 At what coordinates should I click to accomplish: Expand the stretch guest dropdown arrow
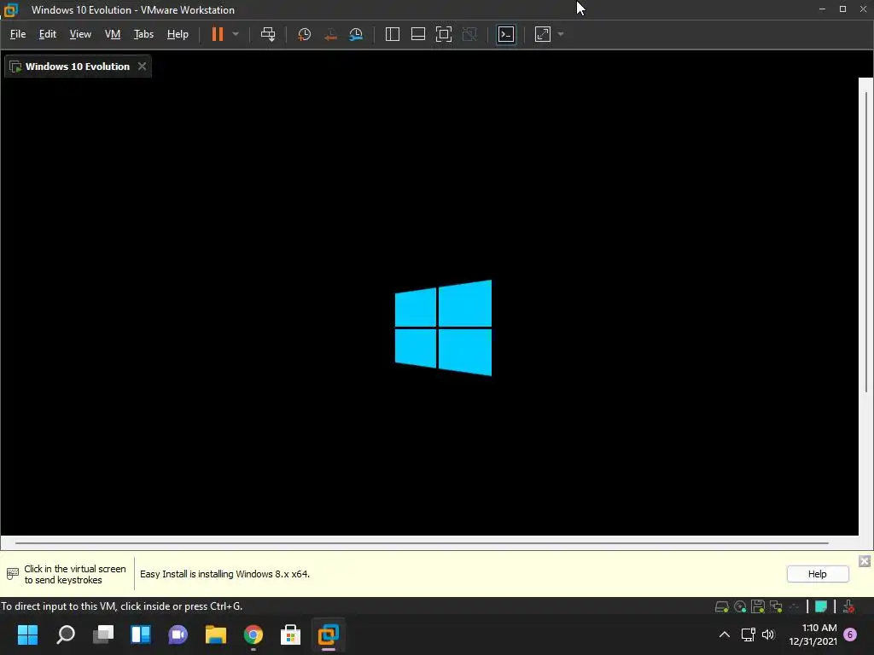[x=561, y=34]
